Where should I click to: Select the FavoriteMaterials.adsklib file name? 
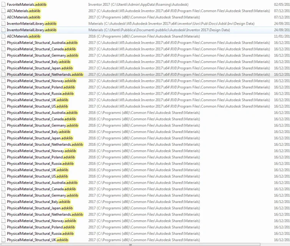pyautogui.click(x=27, y=5)
